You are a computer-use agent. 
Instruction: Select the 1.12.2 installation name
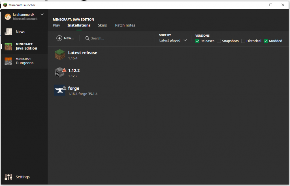[x=74, y=70]
